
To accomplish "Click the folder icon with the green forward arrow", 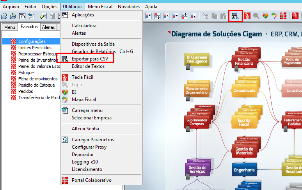I will point(4,16).
